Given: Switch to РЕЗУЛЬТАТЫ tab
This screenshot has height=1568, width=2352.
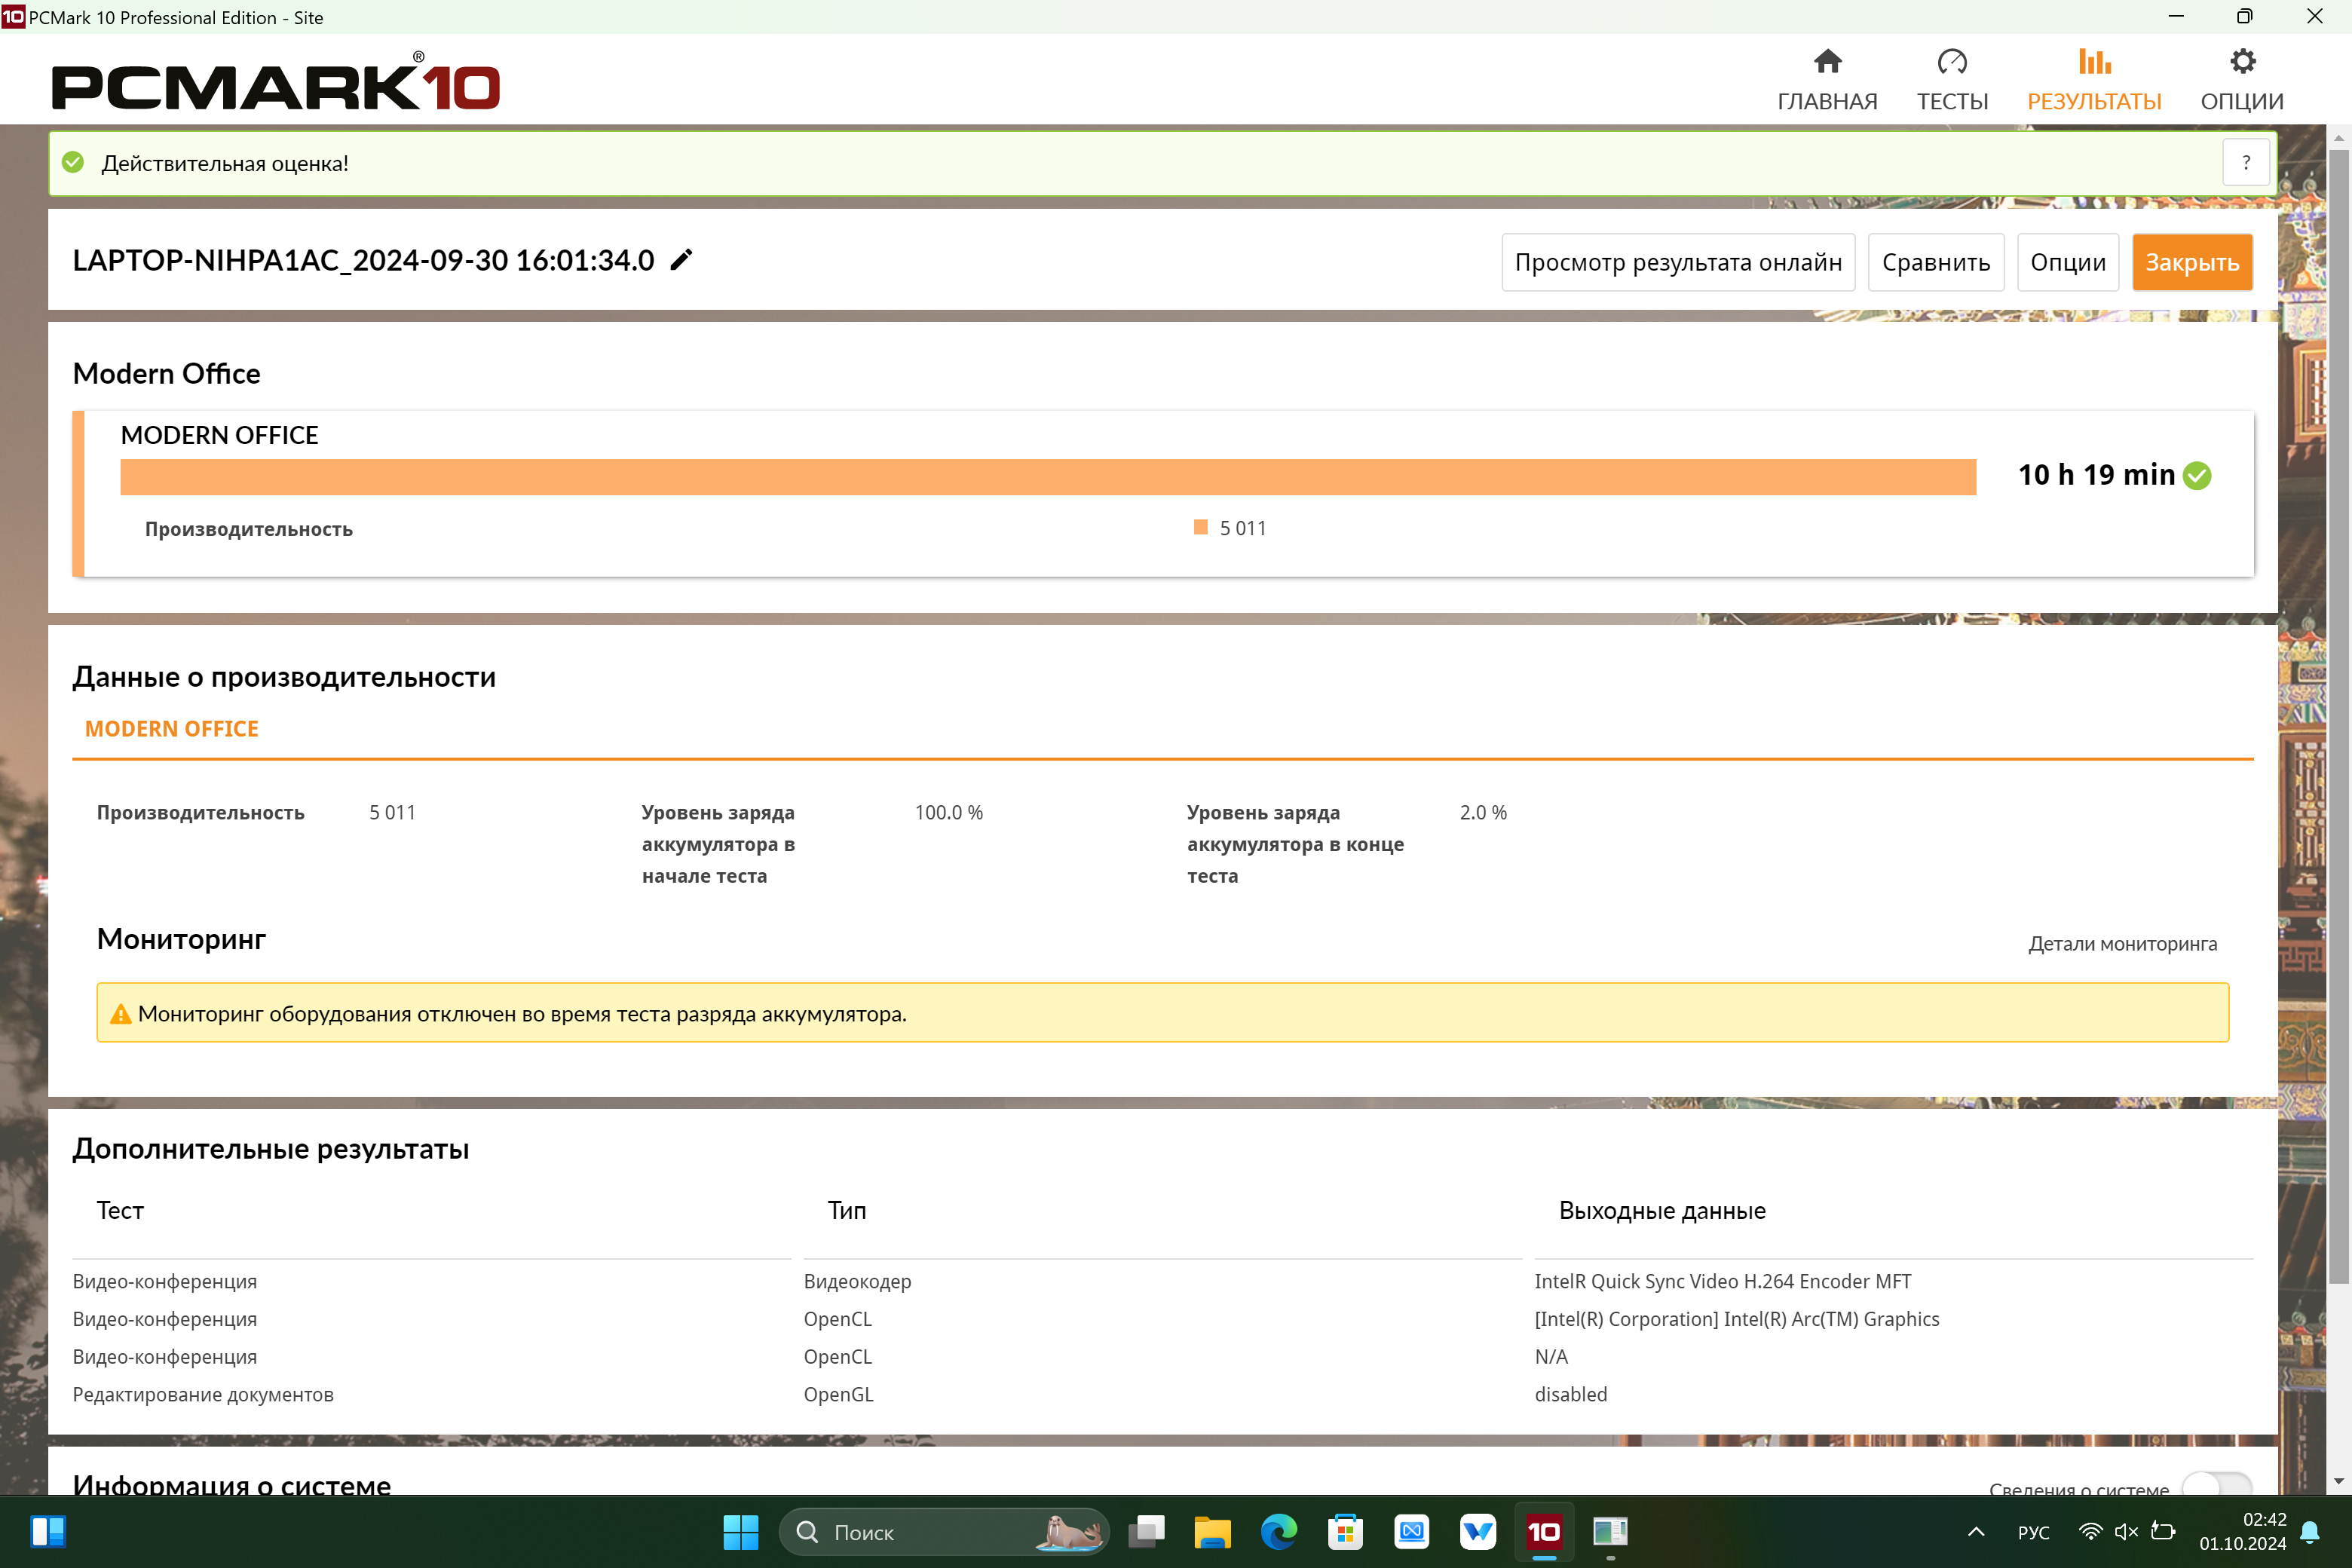Looking at the screenshot, I should coord(2094,80).
